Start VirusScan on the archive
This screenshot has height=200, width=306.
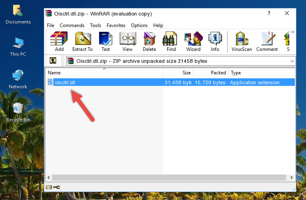click(x=242, y=41)
